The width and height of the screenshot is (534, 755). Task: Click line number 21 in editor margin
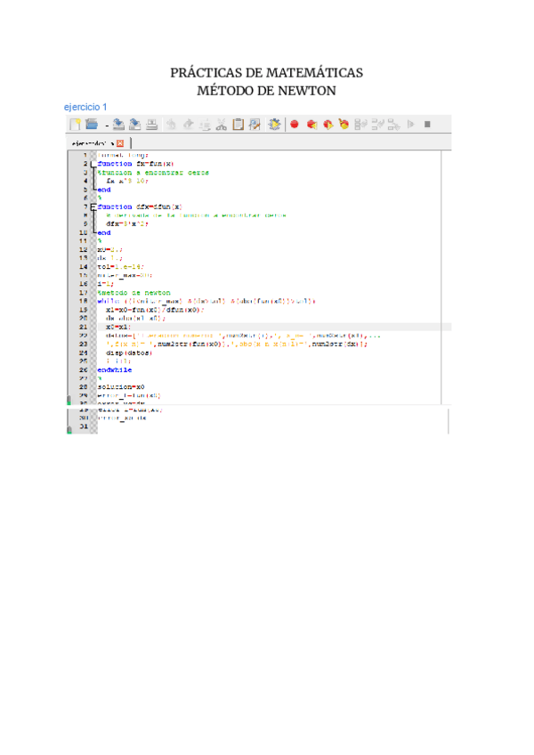82,327
